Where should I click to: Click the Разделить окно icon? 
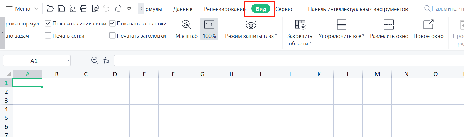[x=389, y=24]
